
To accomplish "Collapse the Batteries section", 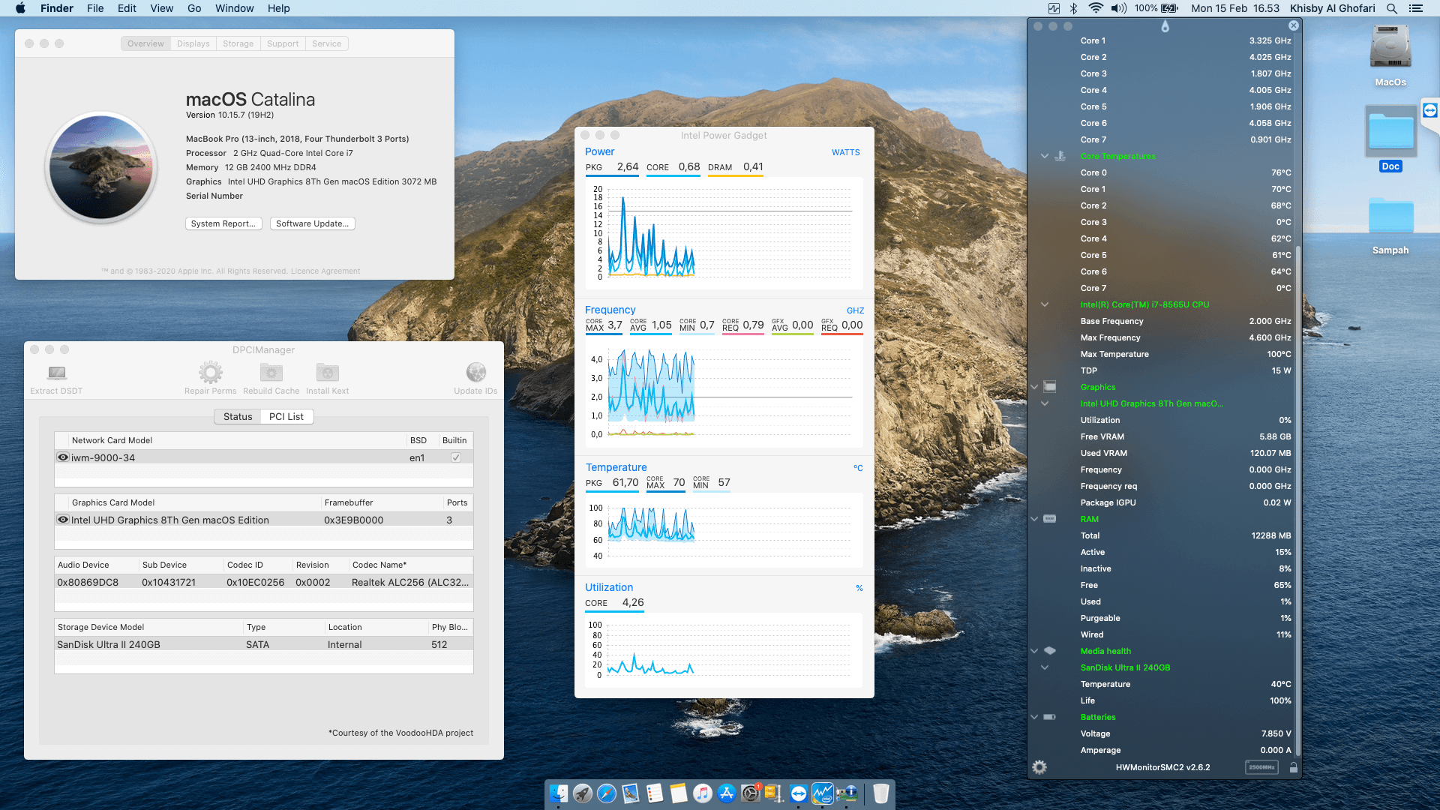I will tap(1034, 717).
